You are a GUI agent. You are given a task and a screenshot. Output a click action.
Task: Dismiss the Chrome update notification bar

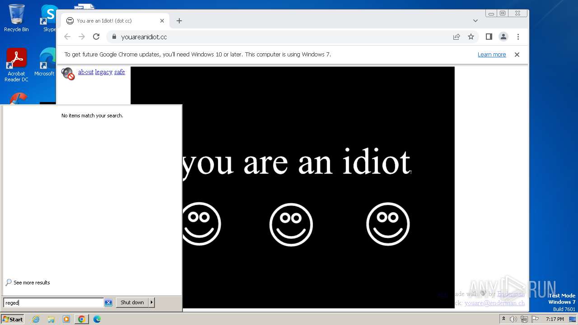click(517, 55)
